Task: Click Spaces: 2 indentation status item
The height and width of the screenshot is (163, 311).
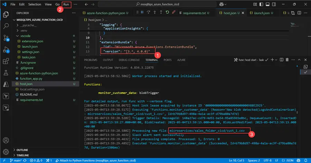Action: coord(254,161)
